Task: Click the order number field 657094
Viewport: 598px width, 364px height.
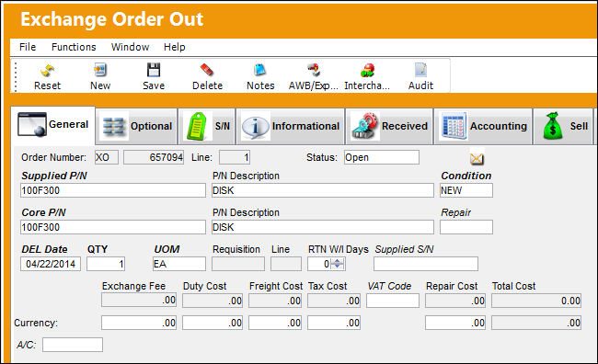Action: click(x=154, y=157)
